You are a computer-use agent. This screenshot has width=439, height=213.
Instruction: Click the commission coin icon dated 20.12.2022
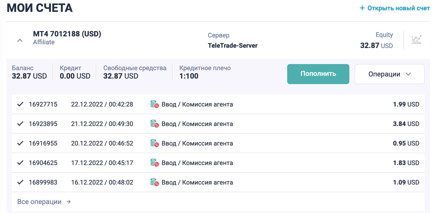click(154, 143)
